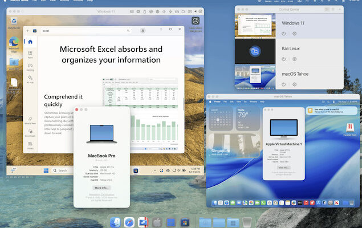Open the document file on Windows desktop
The image size is (362, 228).
pyautogui.click(x=14, y=85)
